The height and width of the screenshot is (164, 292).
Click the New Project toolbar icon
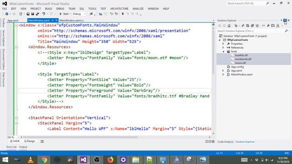click(21, 14)
